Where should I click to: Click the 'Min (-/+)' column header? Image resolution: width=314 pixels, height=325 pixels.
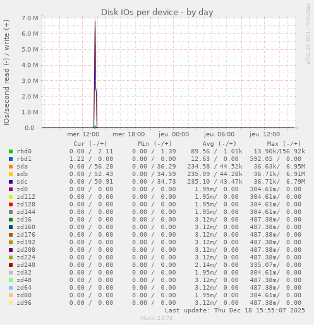155,144
